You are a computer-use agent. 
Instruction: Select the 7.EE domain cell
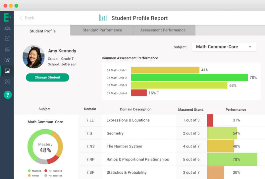pos(90,120)
